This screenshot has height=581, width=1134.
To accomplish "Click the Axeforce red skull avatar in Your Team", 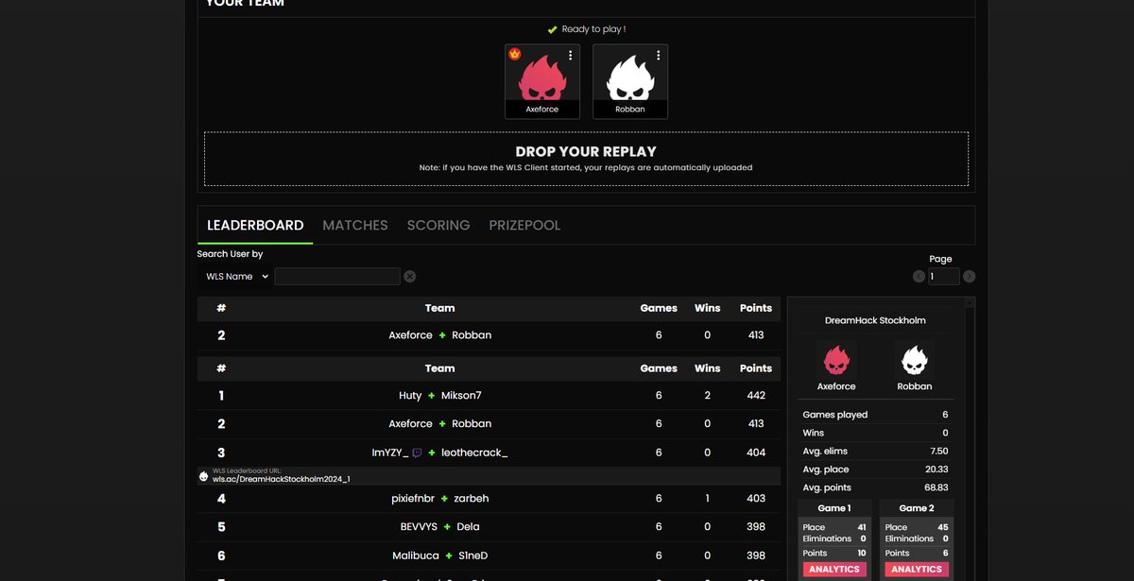I will [542, 77].
